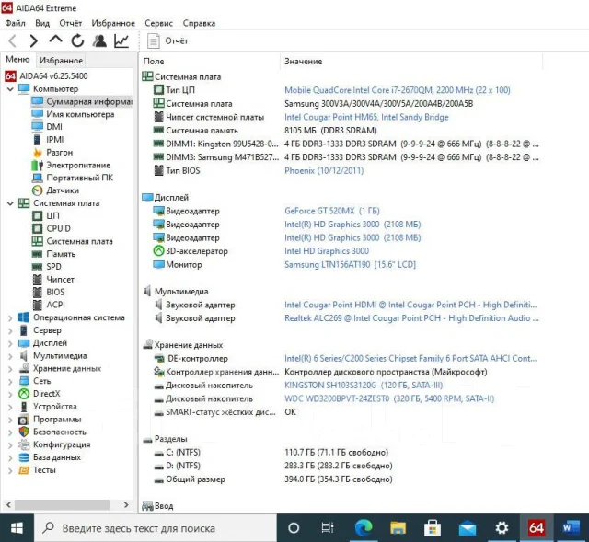
Task: Click the taskbar search field
Action: tap(156, 528)
